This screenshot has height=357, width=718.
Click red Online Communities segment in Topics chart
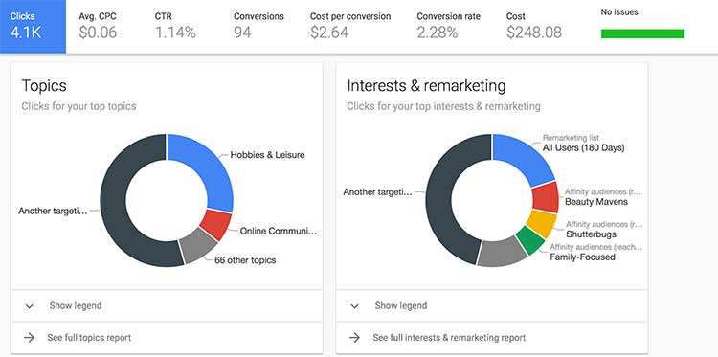coord(217,225)
